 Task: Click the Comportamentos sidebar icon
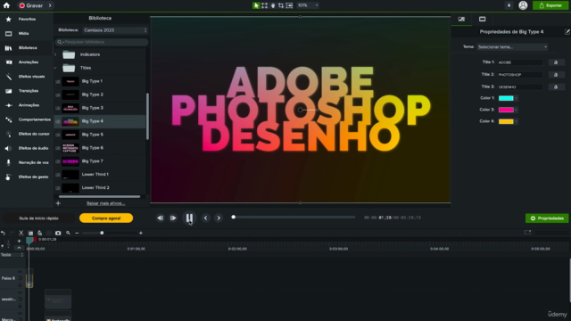point(8,119)
